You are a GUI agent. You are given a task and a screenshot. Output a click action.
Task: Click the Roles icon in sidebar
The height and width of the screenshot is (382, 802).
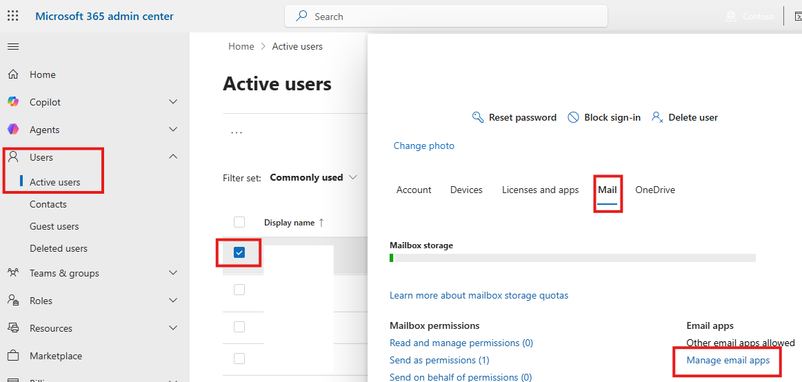(13, 301)
